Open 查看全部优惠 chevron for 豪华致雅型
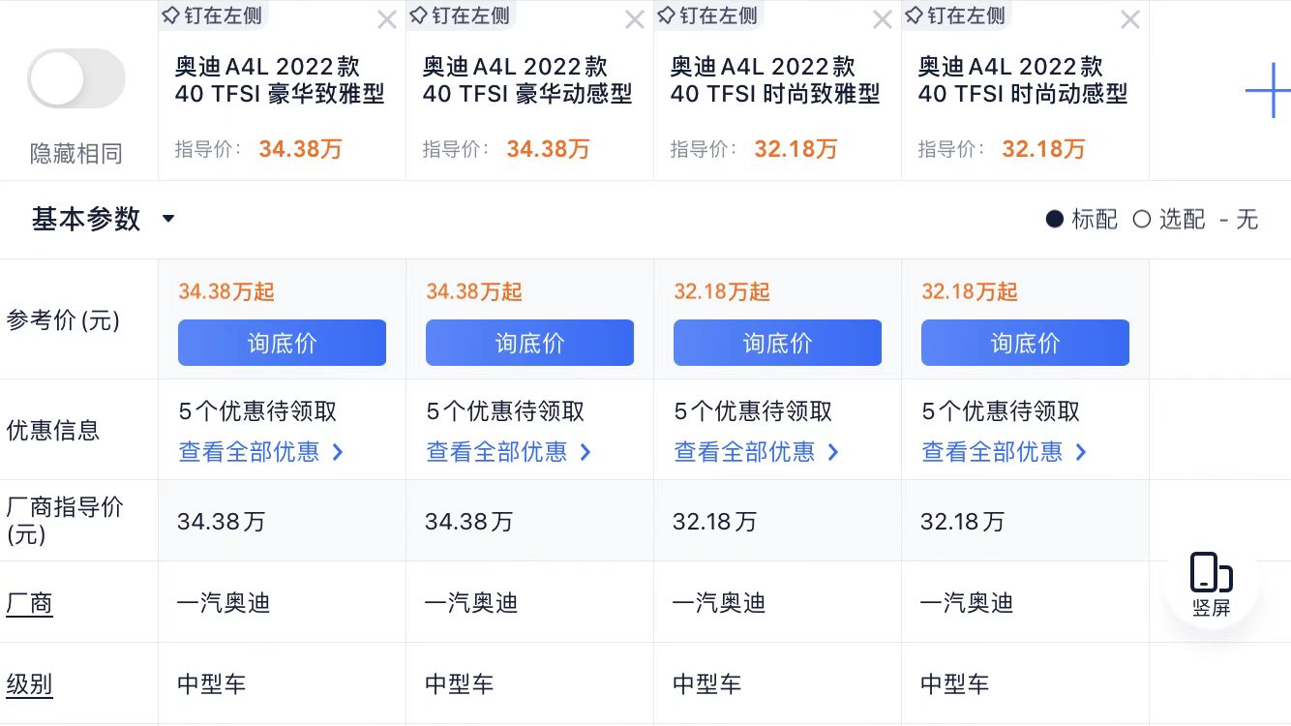This screenshot has width=1291, height=726. click(x=338, y=452)
